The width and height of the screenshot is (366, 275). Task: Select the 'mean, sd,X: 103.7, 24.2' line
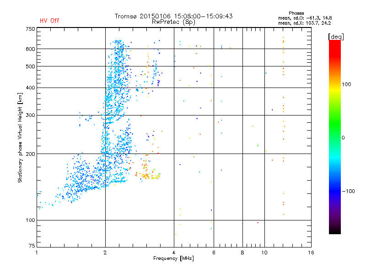(304, 23)
